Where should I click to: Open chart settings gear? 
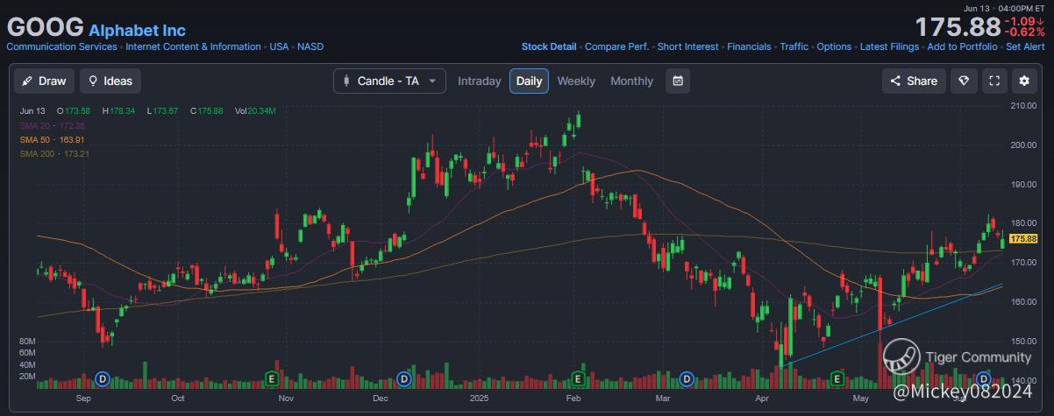[x=1023, y=81]
